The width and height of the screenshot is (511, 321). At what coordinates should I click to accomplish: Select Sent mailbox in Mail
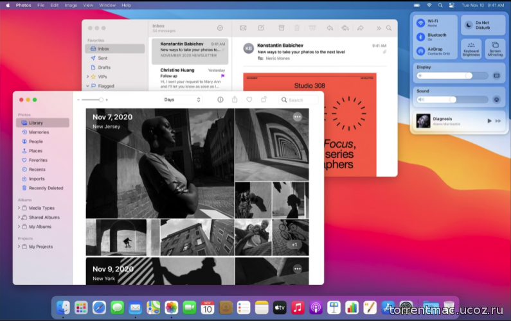point(114,58)
